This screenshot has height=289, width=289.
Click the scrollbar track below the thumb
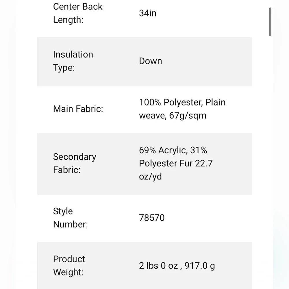(x=270, y=144)
